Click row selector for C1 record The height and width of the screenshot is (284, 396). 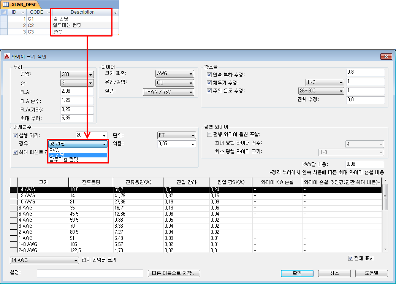point(4,19)
